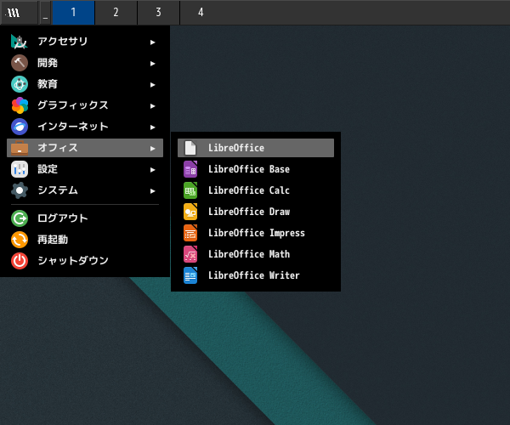Click the underscore show-desktop panel button
The image size is (510, 425).
coord(45,13)
